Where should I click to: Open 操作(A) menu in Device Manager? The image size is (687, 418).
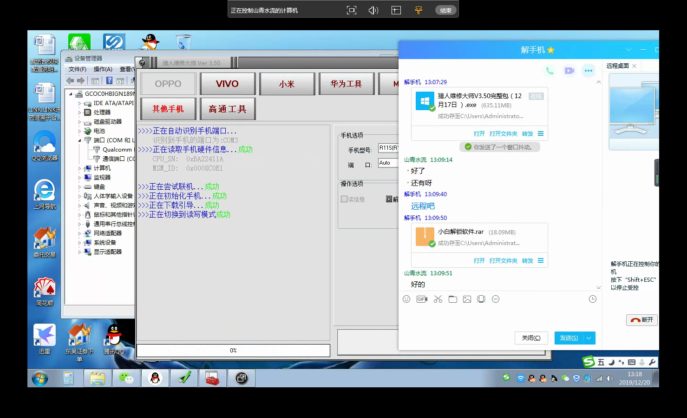[103, 69]
